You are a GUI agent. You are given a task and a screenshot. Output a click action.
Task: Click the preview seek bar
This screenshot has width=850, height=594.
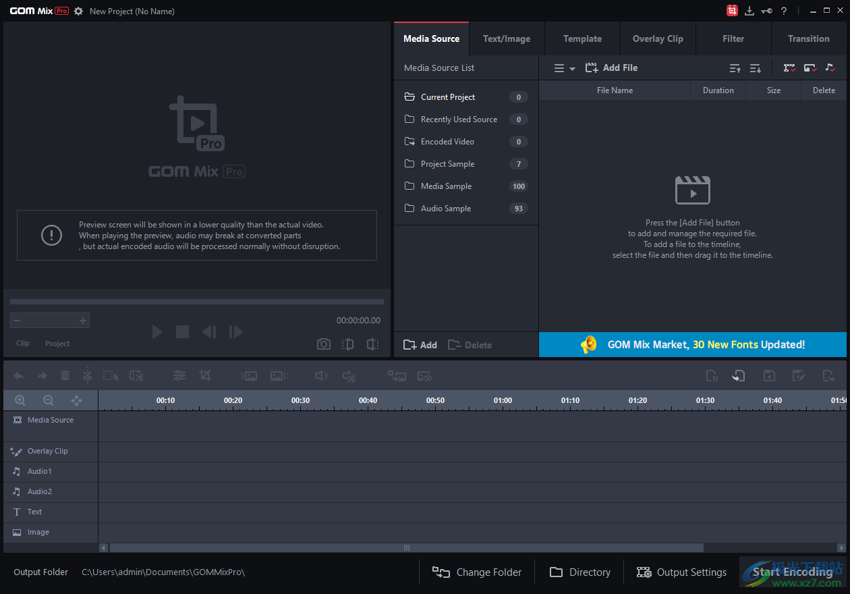pyautogui.click(x=197, y=302)
